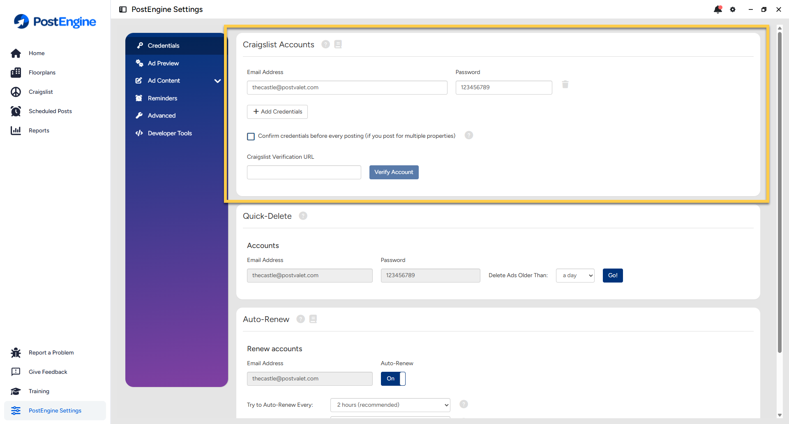Click the Verify Account button
Screen dimensions: 789x424
tap(394, 172)
